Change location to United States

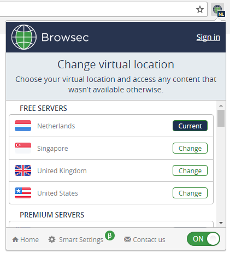190,193
